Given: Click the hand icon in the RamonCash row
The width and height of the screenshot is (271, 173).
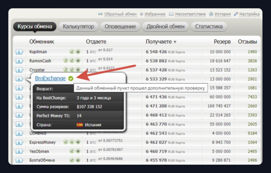Looking at the screenshot, I should pyautogui.click(x=78, y=61).
